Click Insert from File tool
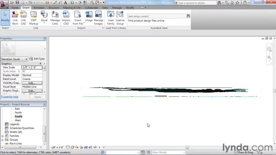This screenshot has width=276, height=155. (78, 18)
